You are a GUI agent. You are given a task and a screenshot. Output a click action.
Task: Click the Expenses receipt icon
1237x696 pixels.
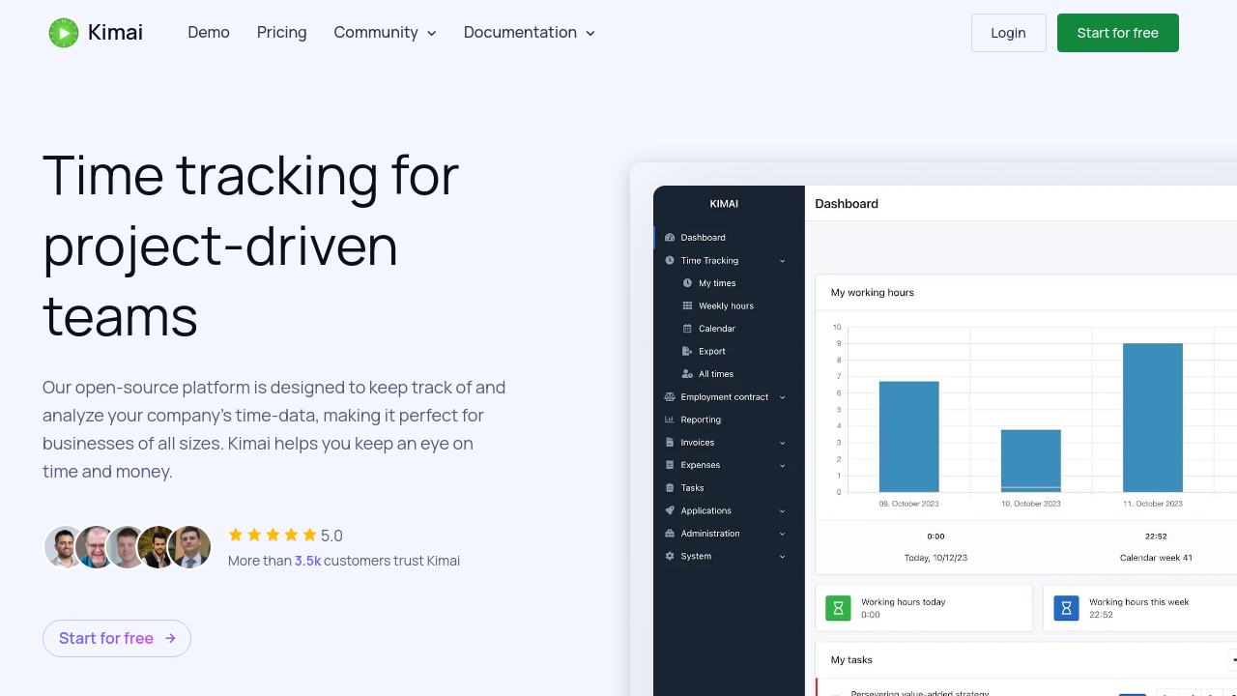click(670, 465)
